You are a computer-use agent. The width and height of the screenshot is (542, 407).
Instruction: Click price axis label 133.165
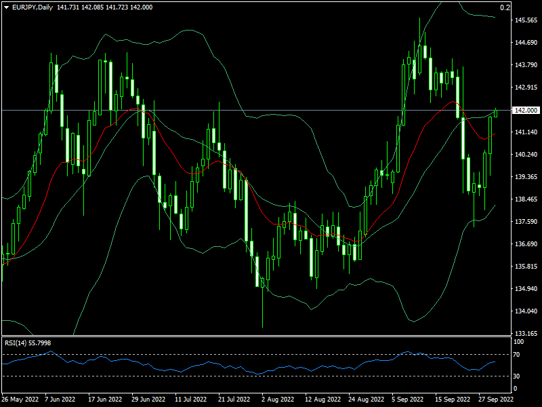526,334
